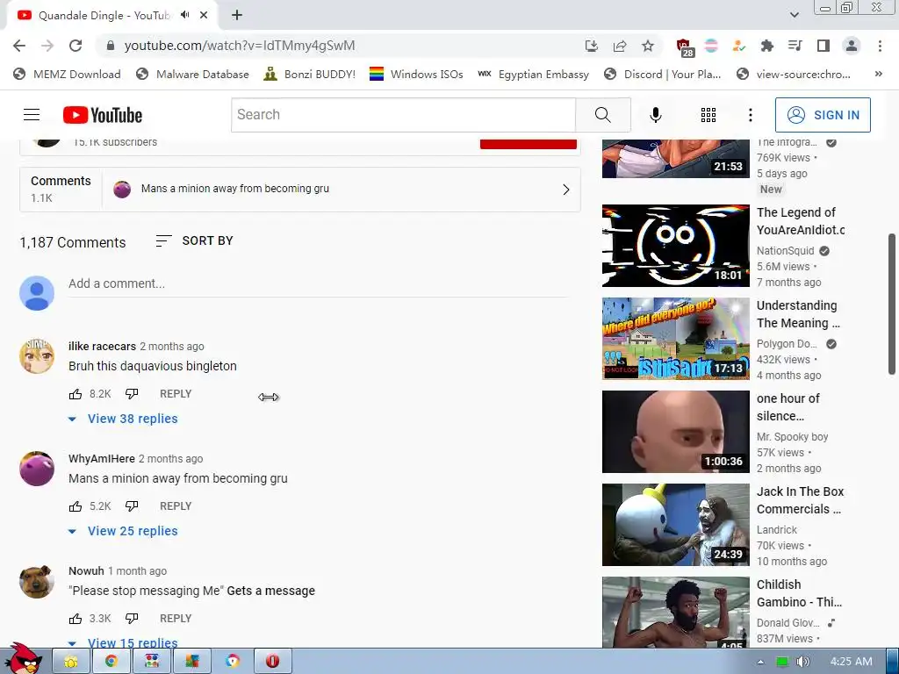Screen dimensions: 899x674
Task: Reply to the Nowuh comment
Action: coord(176,619)
